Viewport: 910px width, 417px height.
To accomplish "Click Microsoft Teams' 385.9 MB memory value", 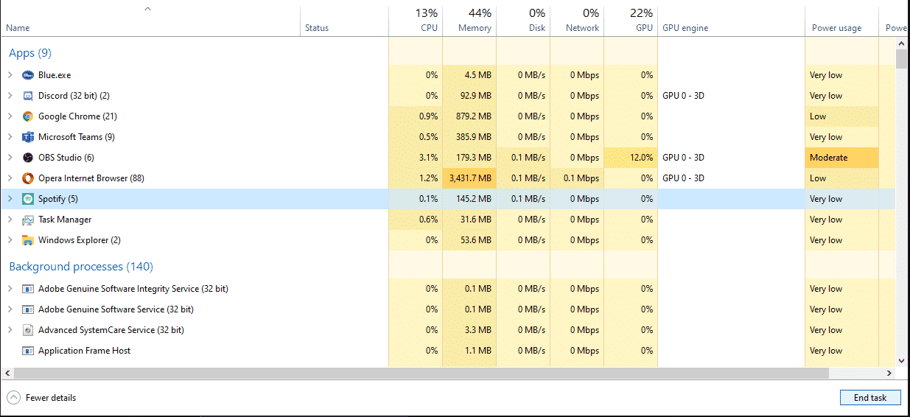I will (x=474, y=137).
